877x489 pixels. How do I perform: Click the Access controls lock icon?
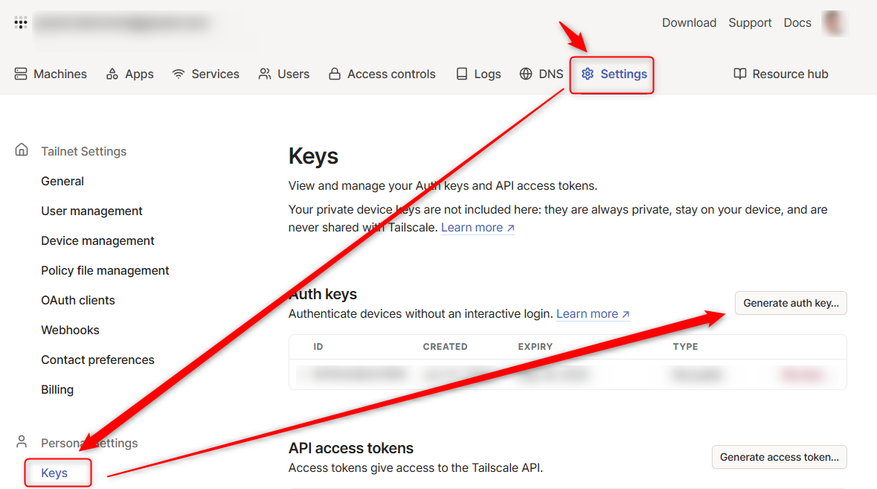pos(335,74)
